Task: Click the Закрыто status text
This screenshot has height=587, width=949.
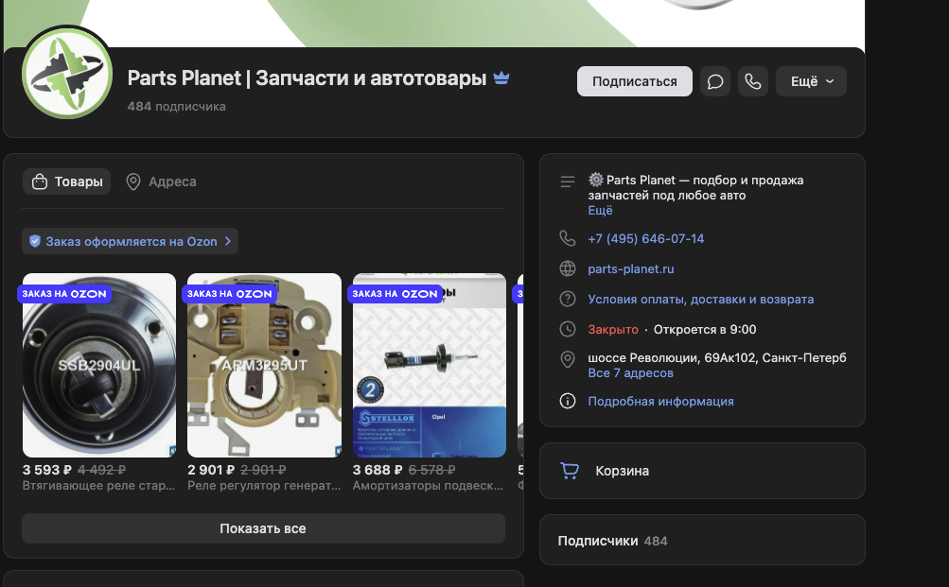Action: tap(612, 330)
